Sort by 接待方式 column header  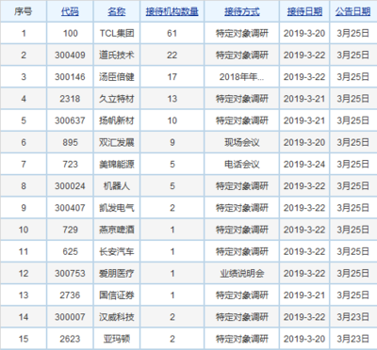tap(242, 11)
